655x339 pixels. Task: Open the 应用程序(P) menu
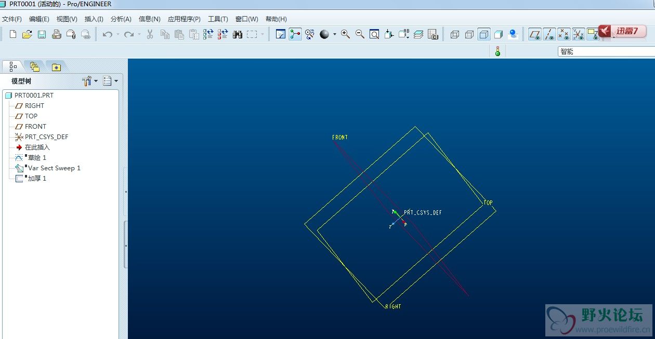click(x=184, y=19)
